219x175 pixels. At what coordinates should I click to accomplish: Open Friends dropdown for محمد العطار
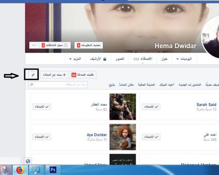[41, 107]
